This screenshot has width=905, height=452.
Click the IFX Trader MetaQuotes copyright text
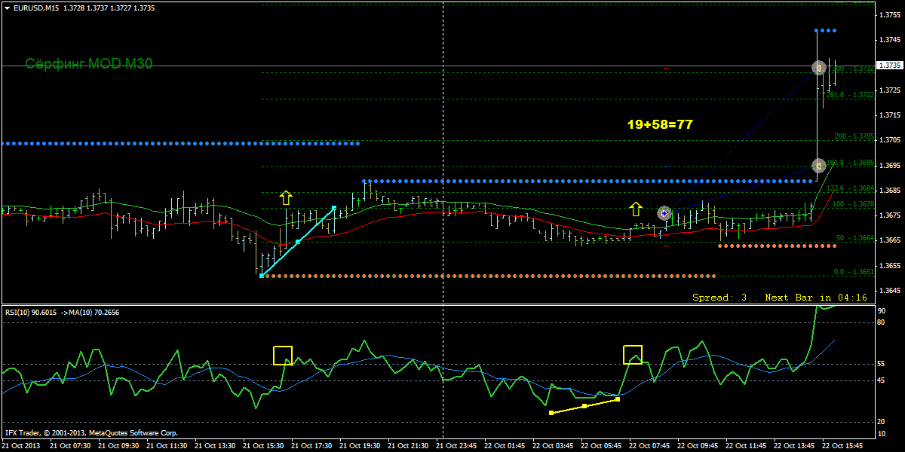click(x=91, y=433)
